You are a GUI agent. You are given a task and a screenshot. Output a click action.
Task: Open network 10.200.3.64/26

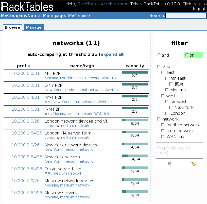click(27, 169)
